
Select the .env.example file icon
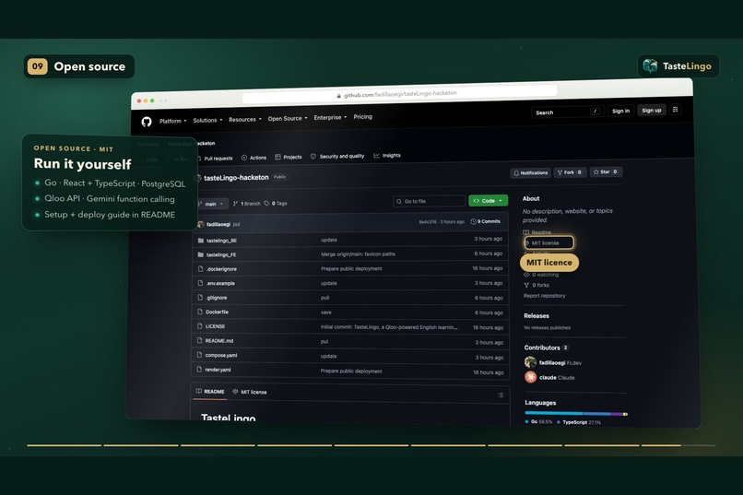(200, 283)
